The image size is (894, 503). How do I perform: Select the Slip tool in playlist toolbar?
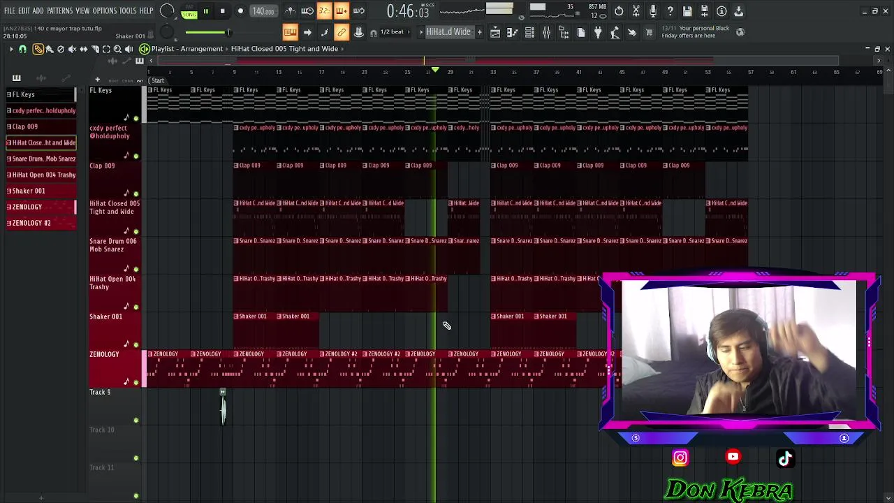pos(83,49)
